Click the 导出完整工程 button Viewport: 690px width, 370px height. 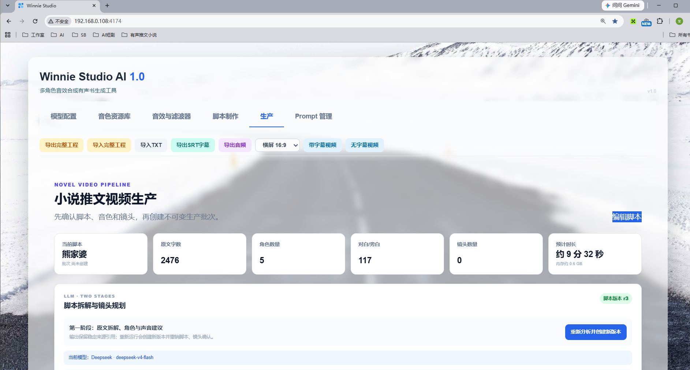[x=61, y=145]
